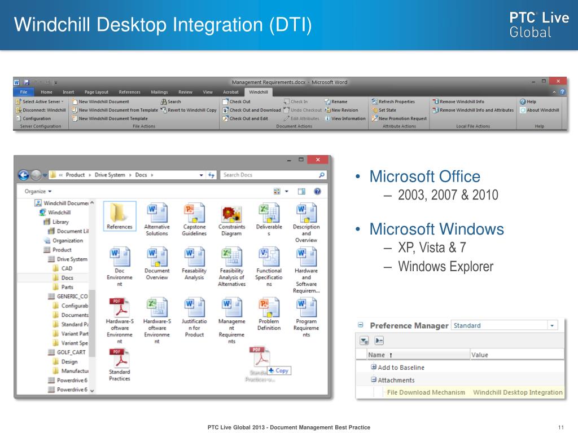Open Windchill Help in the ribbon
This screenshot has width=578, height=433.
click(528, 101)
